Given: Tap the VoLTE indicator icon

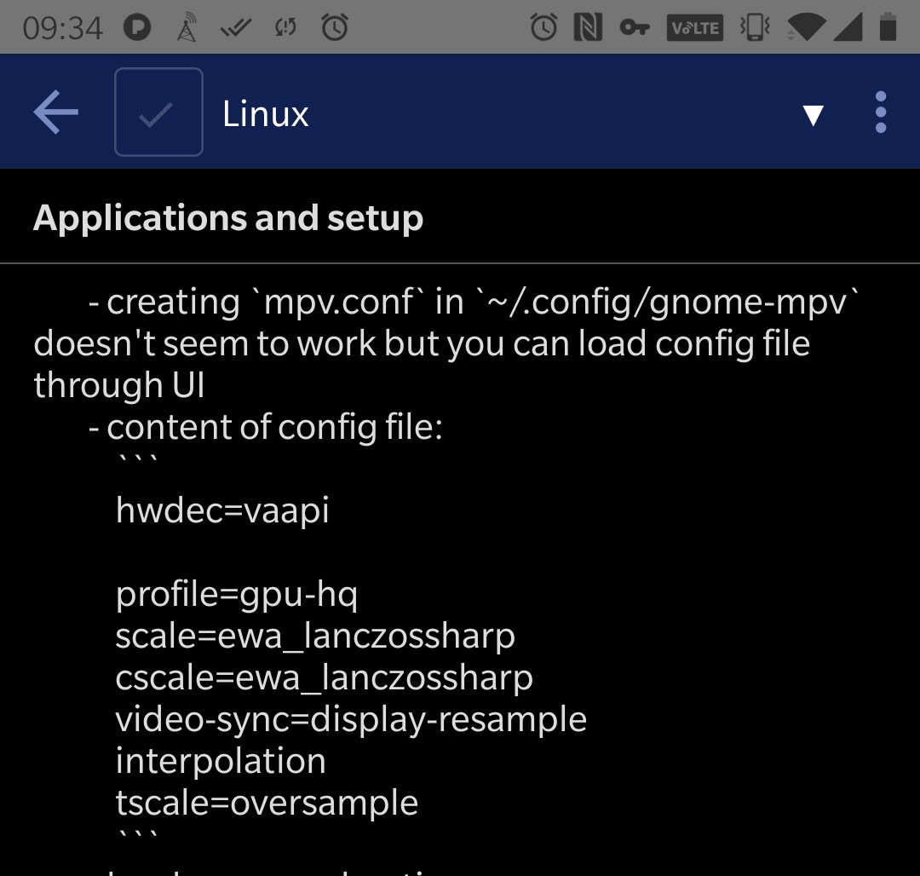Looking at the screenshot, I should pyautogui.click(x=694, y=26).
